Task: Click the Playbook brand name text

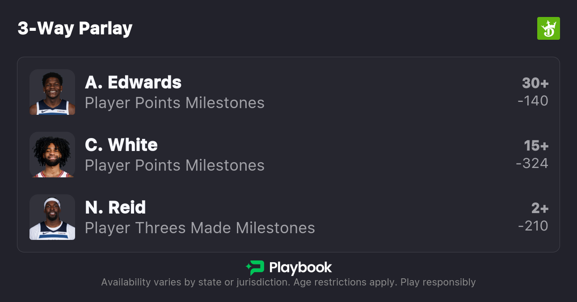Action: pos(300,268)
